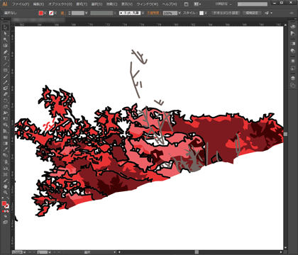Select the Selection arrow tool
The width and height of the screenshot is (298, 255).
pyautogui.click(x=5, y=28)
